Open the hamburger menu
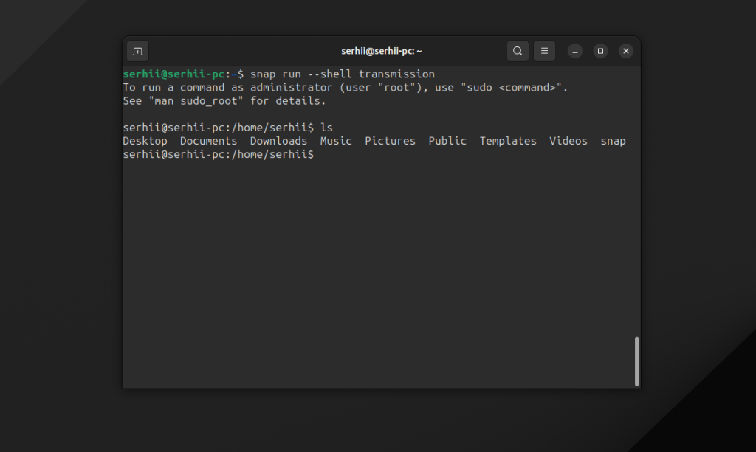This screenshot has height=452, width=756. tap(544, 51)
